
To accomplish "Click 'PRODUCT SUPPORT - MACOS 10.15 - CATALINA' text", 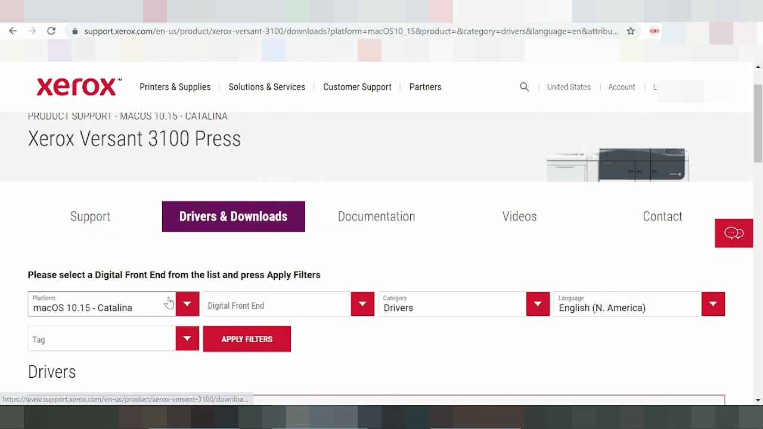I will point(128,116).
